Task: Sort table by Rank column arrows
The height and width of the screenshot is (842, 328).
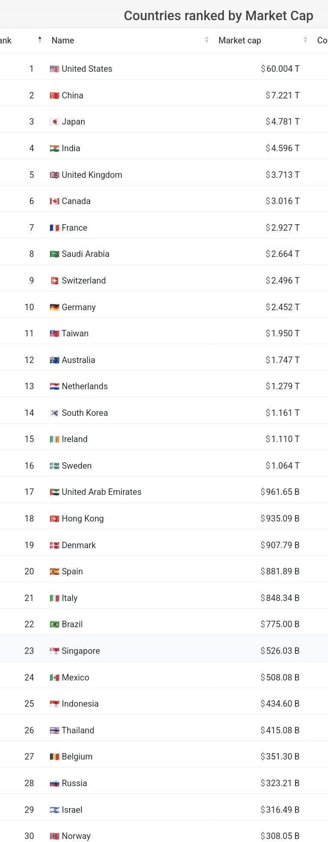Action: (x=40, y=40)
